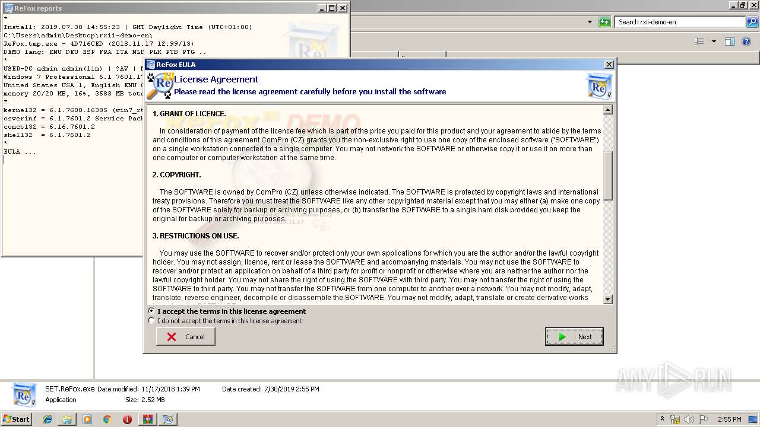
Task: Show hidden system tray icons
Action: (x=662, y=419)
